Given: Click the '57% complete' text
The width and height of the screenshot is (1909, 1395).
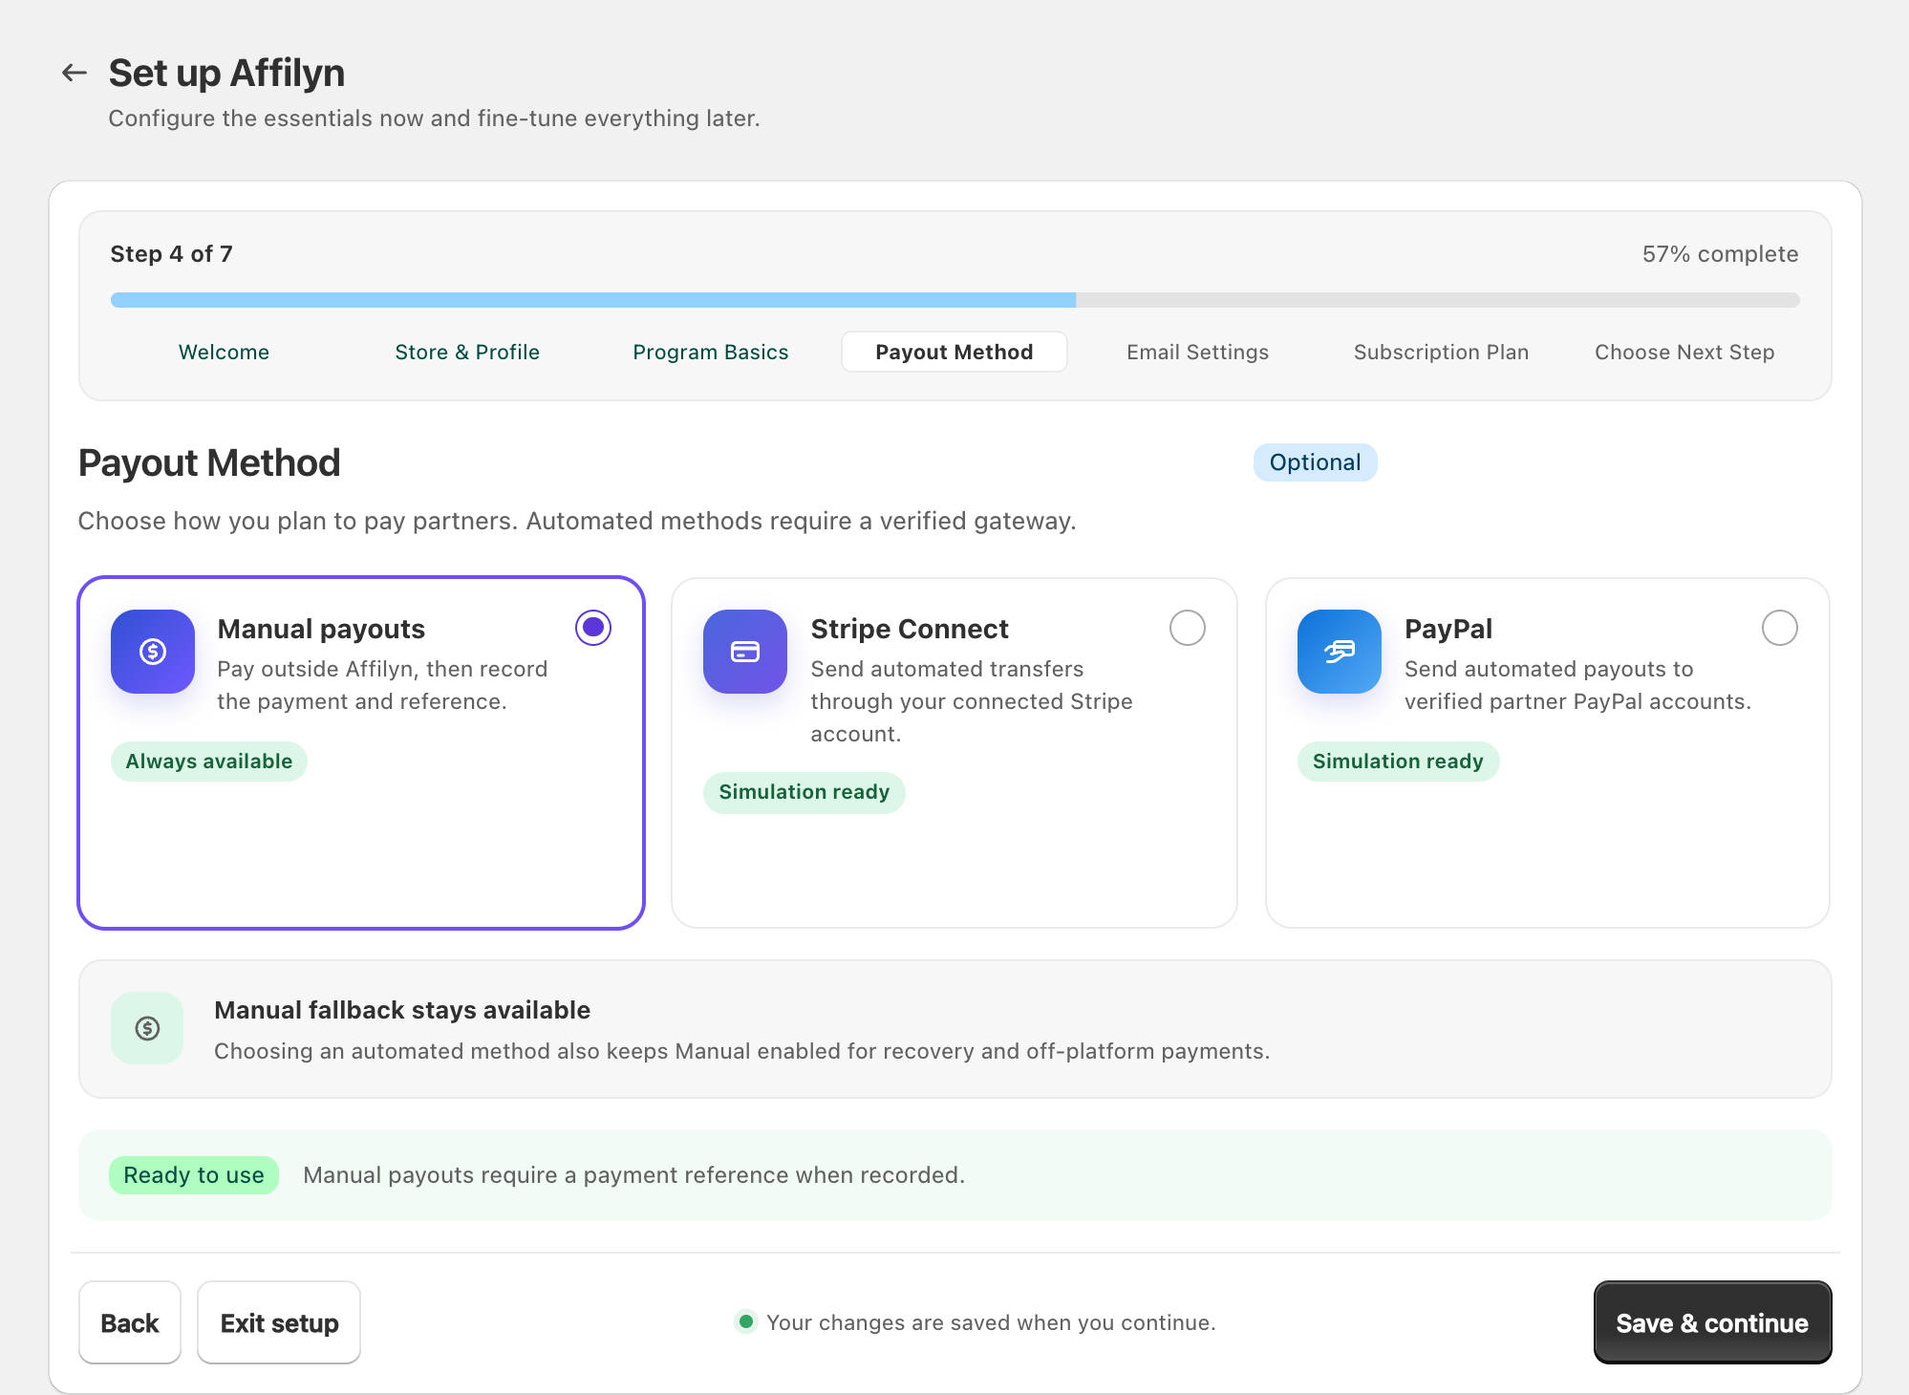Looking at the screenshot, I should 1720,254.
